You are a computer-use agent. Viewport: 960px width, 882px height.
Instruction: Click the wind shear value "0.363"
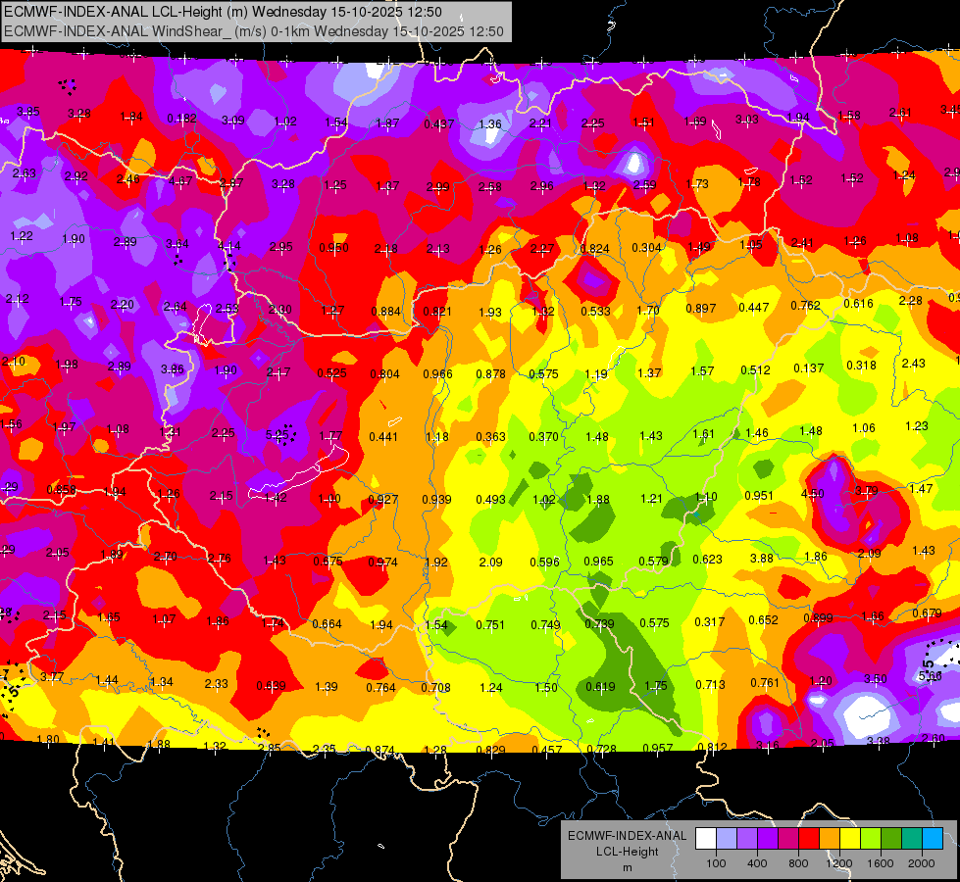491,436
